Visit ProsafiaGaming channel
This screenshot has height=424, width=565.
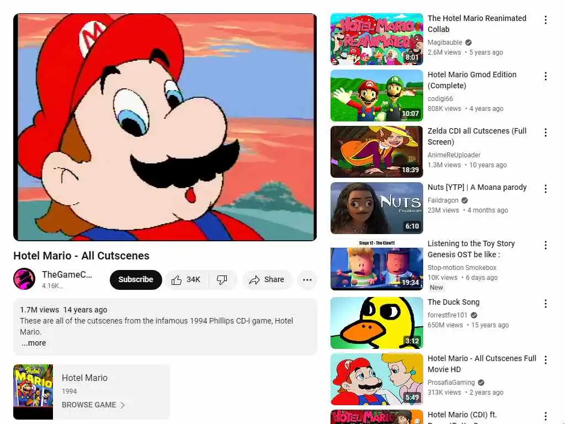[451, 383]
